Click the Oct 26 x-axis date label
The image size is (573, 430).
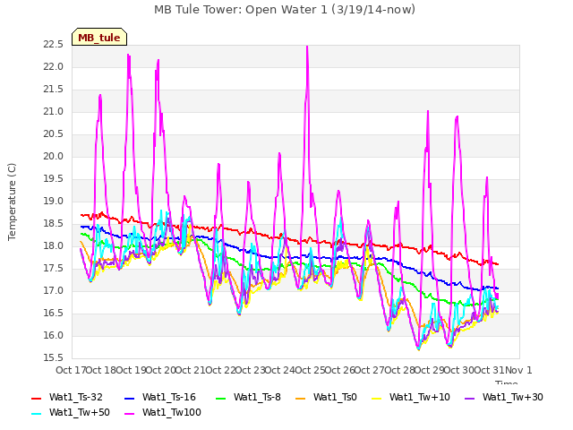tap(340, 370)
